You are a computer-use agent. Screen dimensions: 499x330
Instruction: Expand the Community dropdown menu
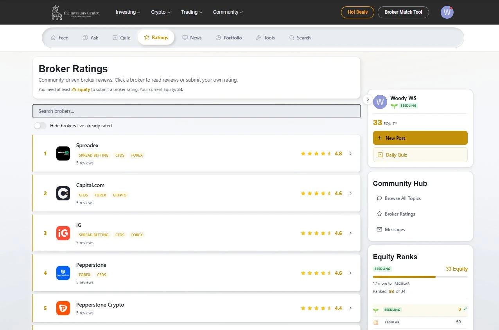click(x=228, y=12)
